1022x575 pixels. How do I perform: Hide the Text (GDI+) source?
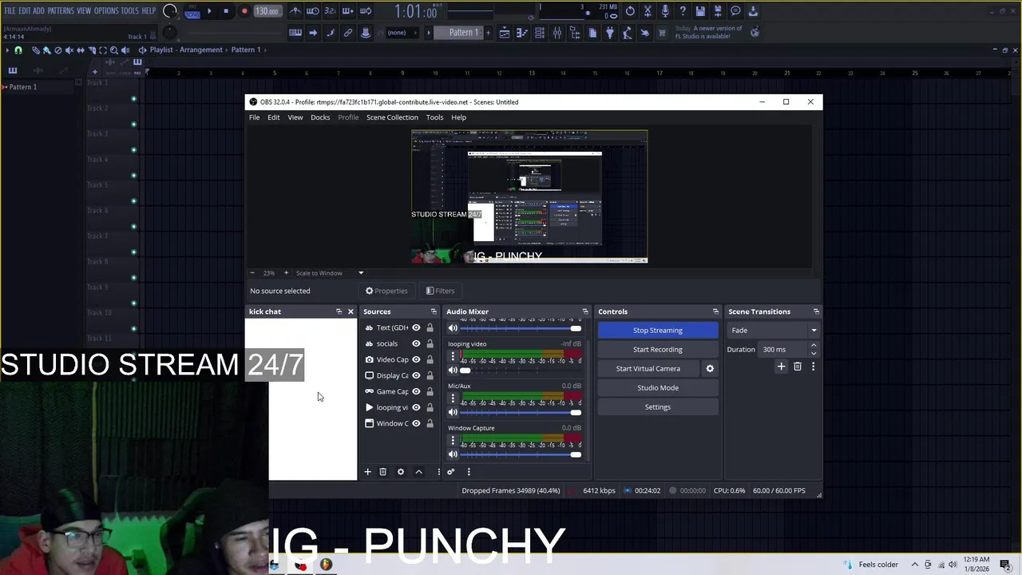pyautogui.click(x=416, y=327)
